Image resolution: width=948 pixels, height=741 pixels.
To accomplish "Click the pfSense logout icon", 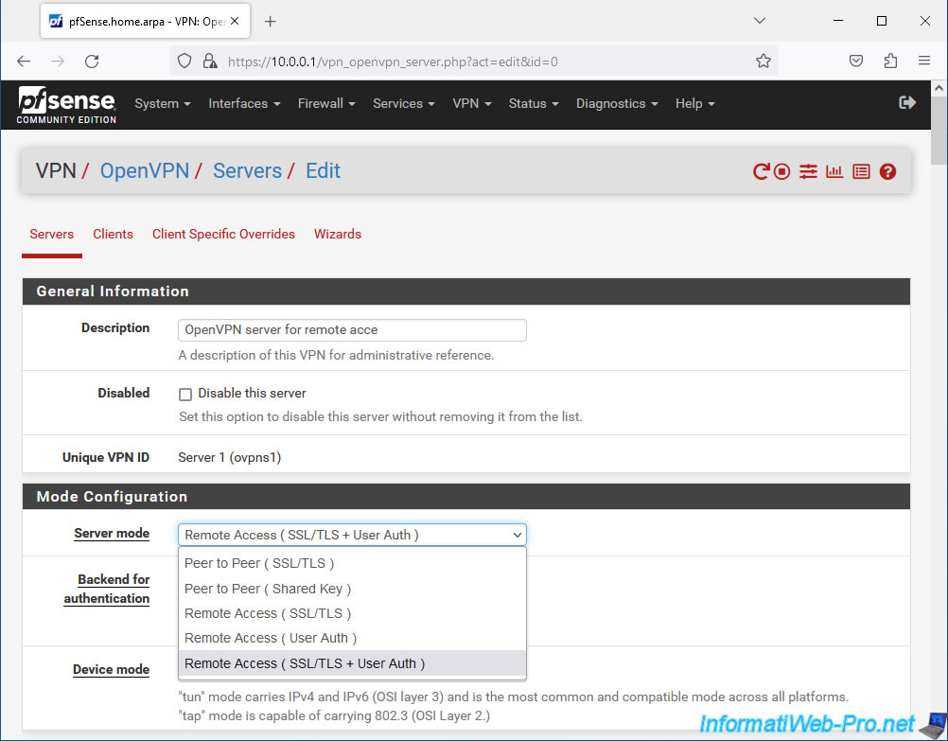I will pyautogui.click(x=907, y=103).
